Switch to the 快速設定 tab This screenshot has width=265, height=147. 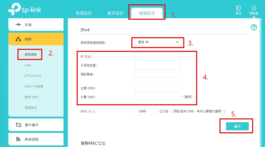pos(84,13)
